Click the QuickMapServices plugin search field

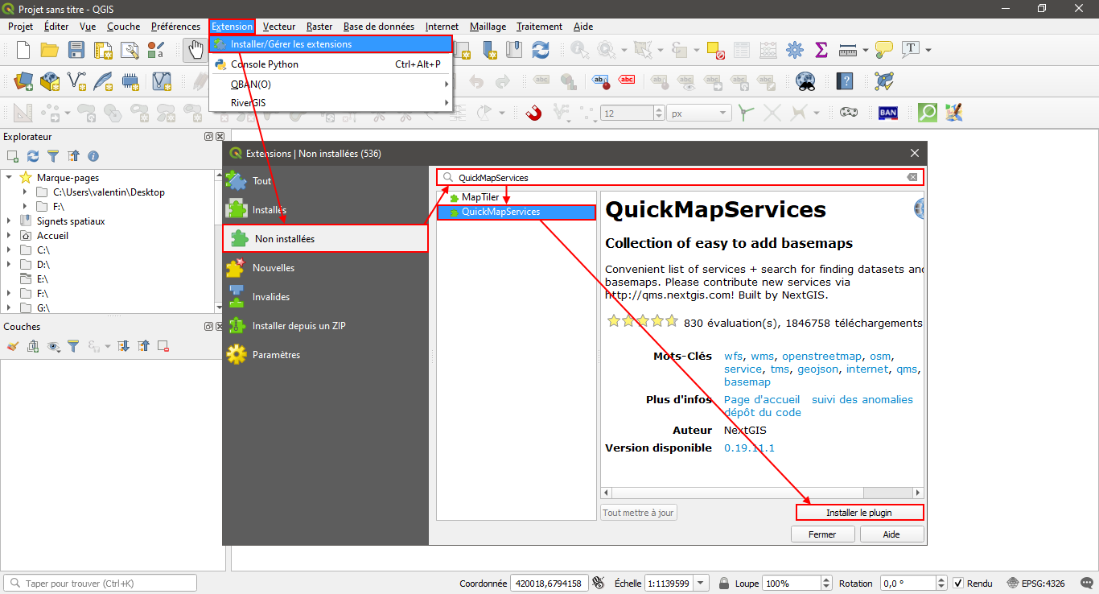point(680,177)
